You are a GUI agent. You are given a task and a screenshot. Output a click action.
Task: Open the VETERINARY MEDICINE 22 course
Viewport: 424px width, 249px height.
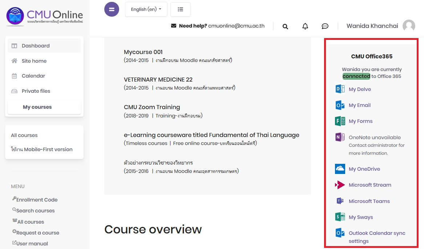pyautogui.click(x=158, y=80)
